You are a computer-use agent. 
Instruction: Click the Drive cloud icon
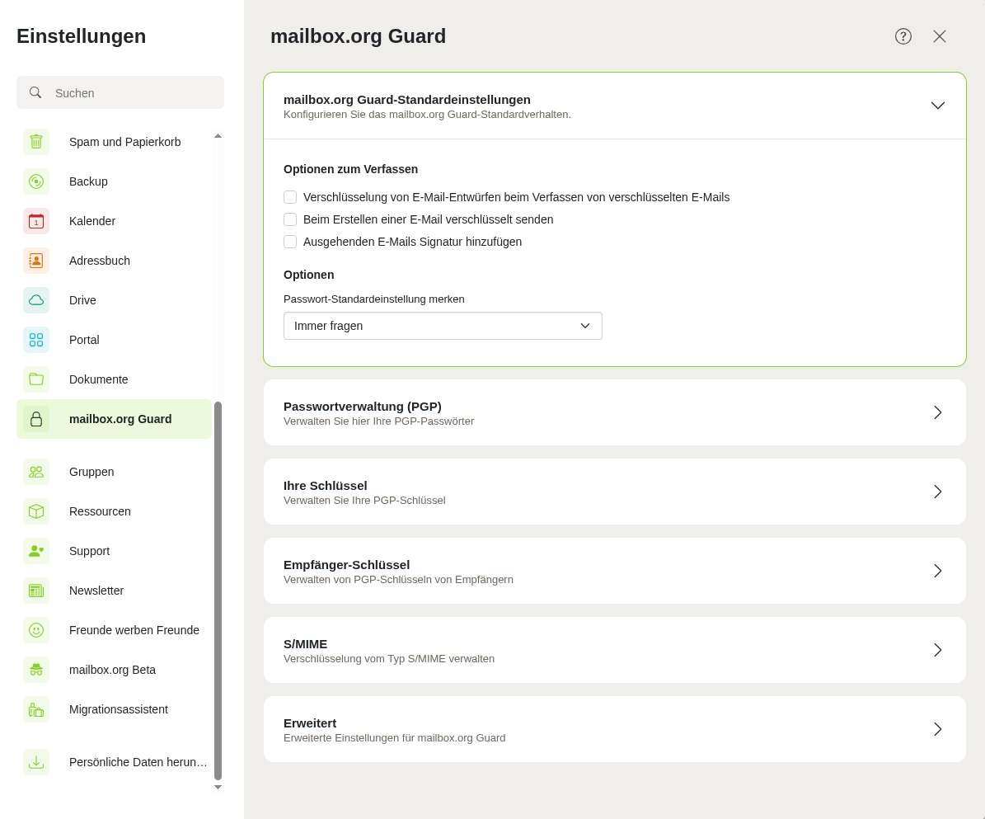pos(36,300)
